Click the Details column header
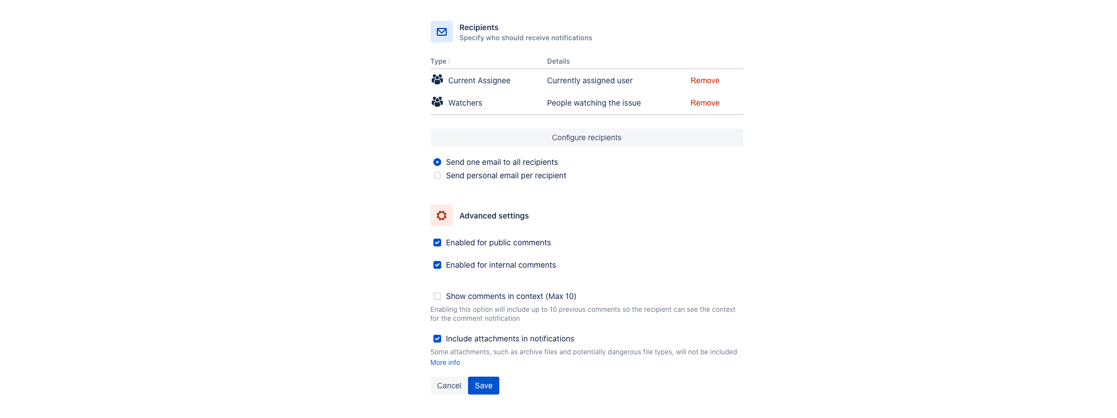This screenshot has height=418, width=1117. point(558,61)
